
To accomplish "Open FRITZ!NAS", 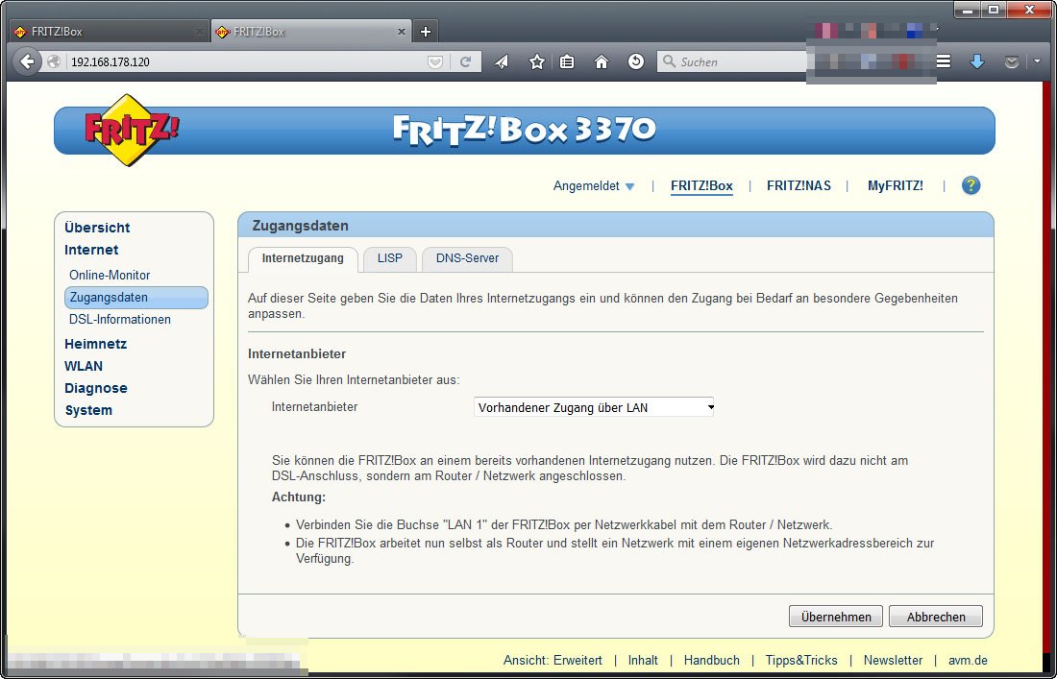I will [799, 185].
